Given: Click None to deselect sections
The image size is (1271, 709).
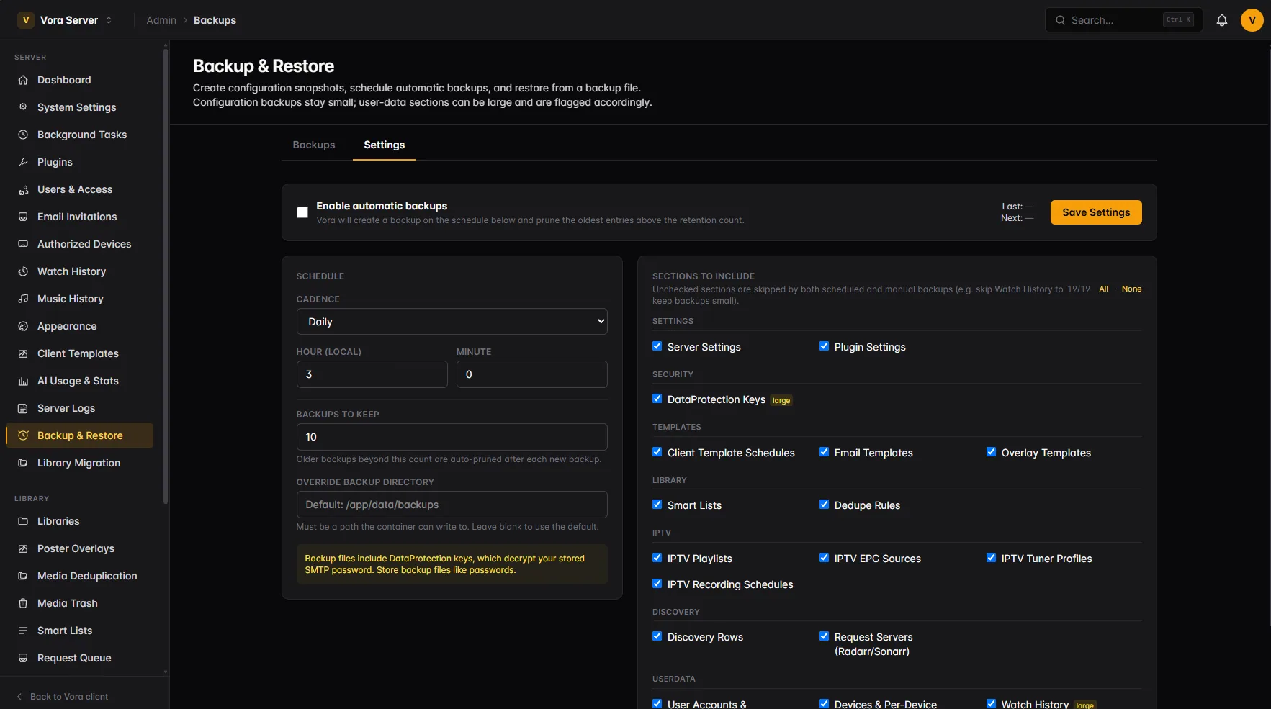Looking at the screenshot, I should click(x=1131, y=289).
